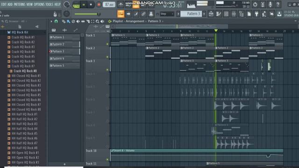
Task: Open the mixer view icon
Action: click(x=234, y=14)
